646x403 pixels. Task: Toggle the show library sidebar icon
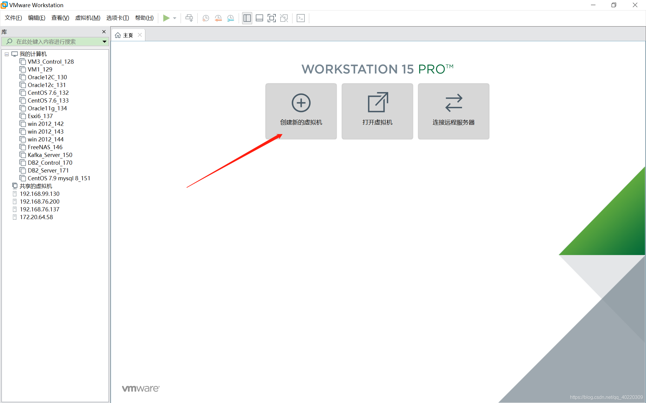[247, 18]
